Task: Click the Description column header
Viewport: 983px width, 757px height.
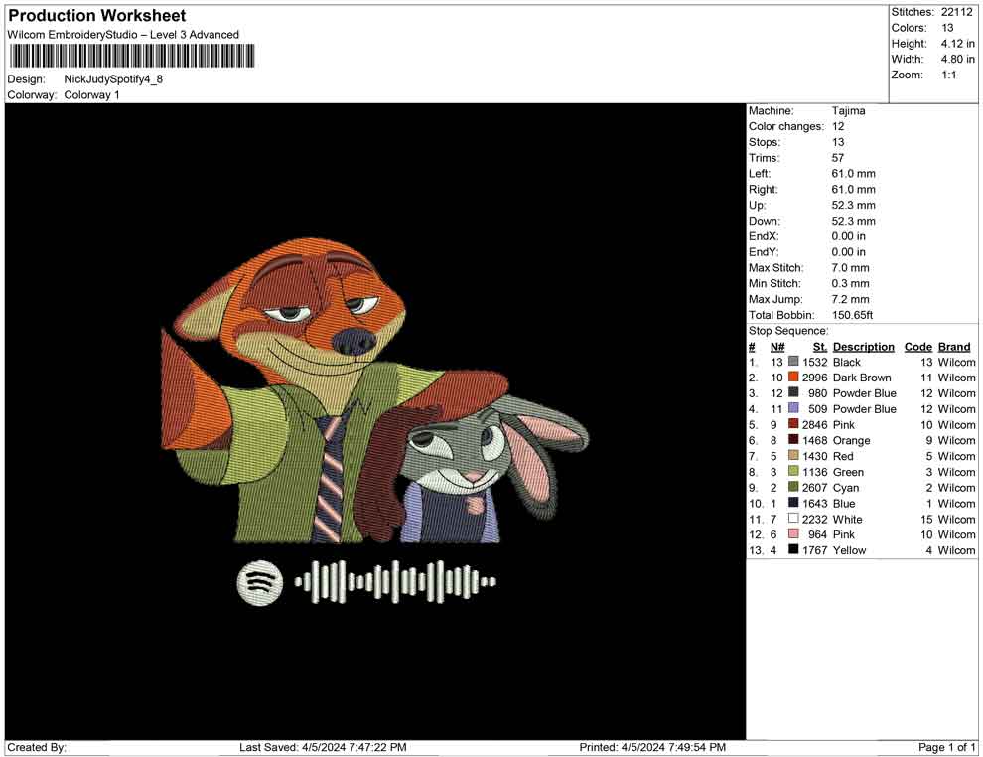Action: point(863,347)
